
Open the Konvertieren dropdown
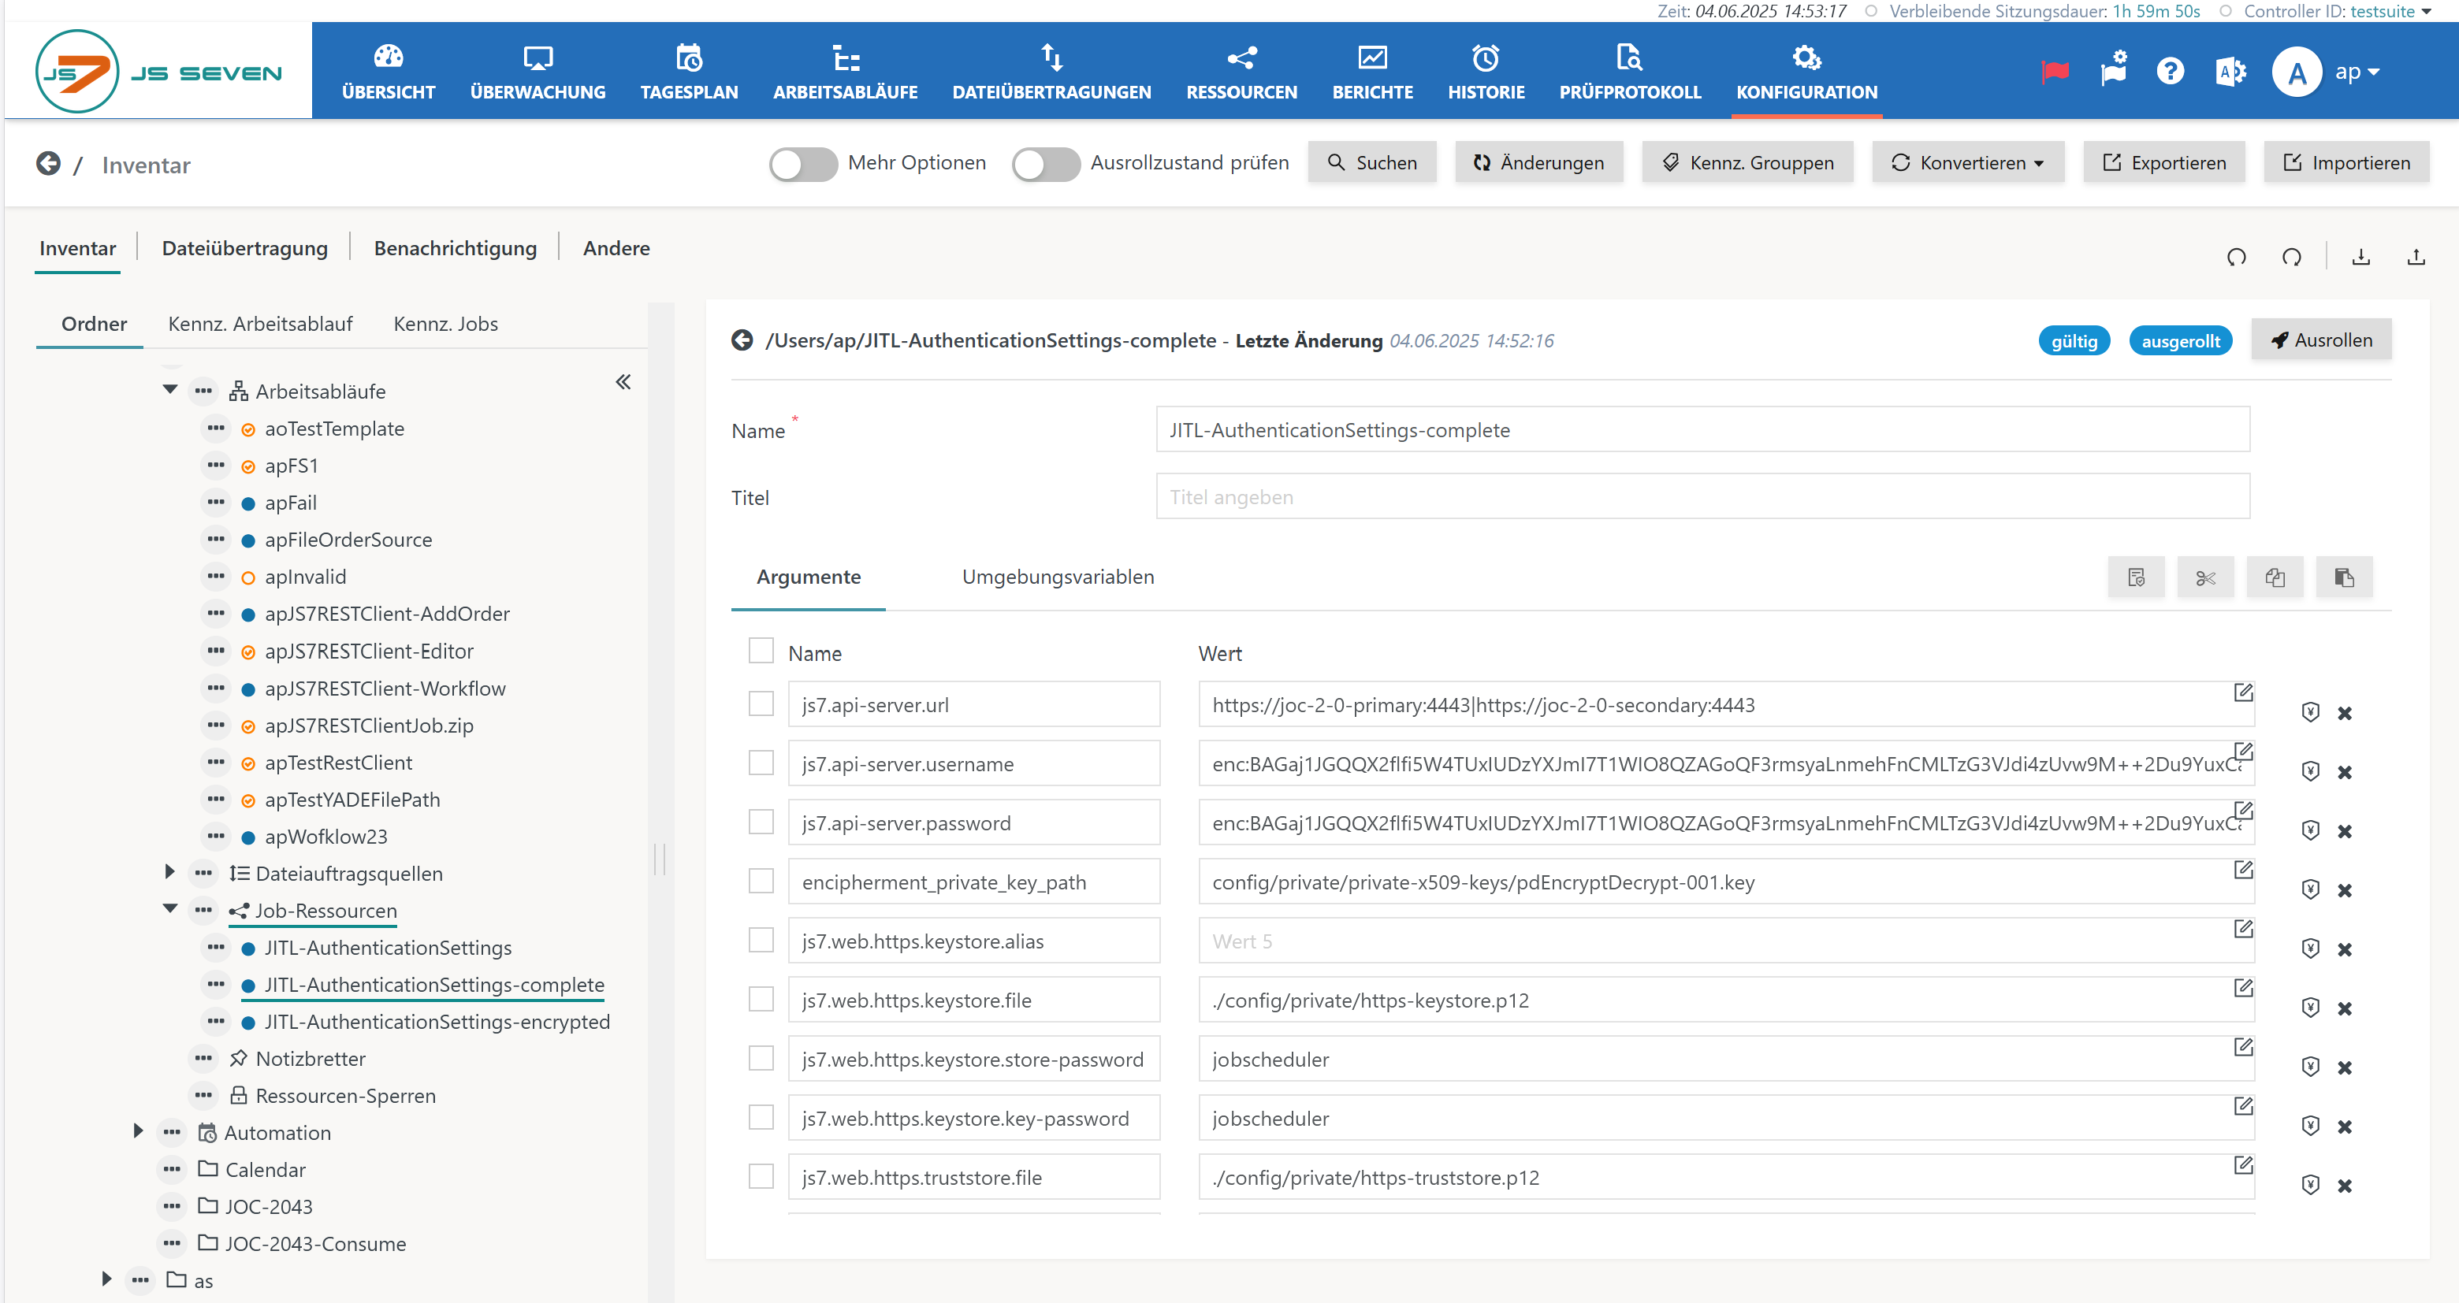(x=1967, y=163)
